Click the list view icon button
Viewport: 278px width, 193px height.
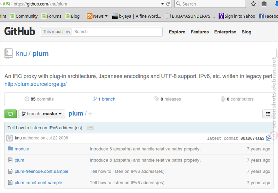[268, 114]
